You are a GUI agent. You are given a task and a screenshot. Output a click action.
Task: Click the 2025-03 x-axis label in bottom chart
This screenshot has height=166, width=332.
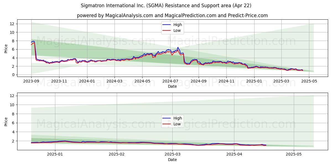click(x=172, y=155)
